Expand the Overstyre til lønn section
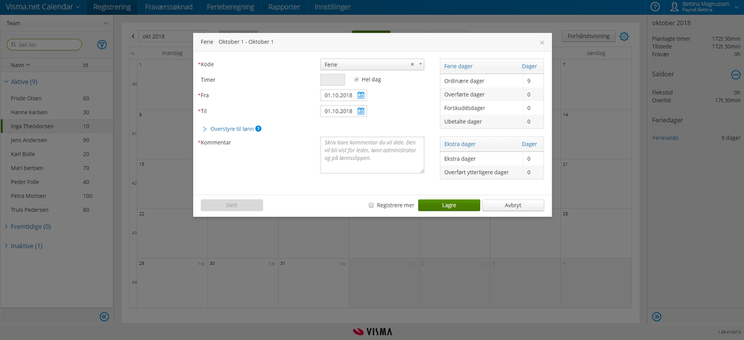 pos(231,128)
